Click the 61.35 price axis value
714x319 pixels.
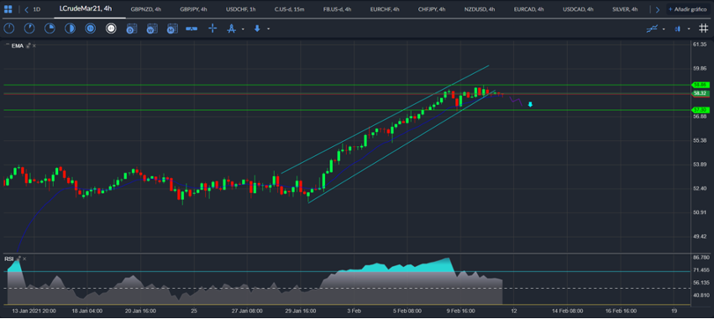700,44
